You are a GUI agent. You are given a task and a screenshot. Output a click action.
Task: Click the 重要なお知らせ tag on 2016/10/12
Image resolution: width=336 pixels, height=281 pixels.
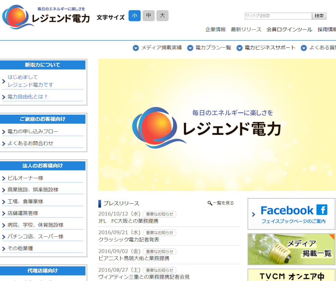[x=160, y=214]
